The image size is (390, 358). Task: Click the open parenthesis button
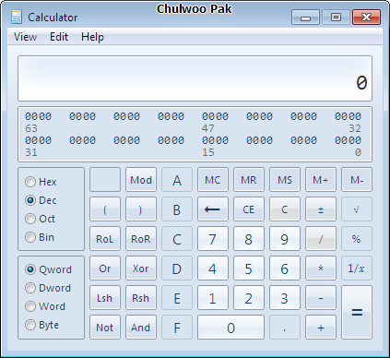(105, 209)
